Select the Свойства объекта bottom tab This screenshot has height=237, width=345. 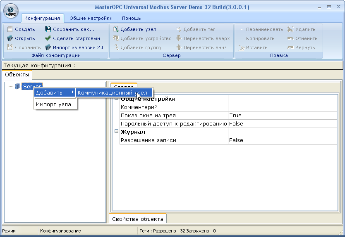pos(138,219)
